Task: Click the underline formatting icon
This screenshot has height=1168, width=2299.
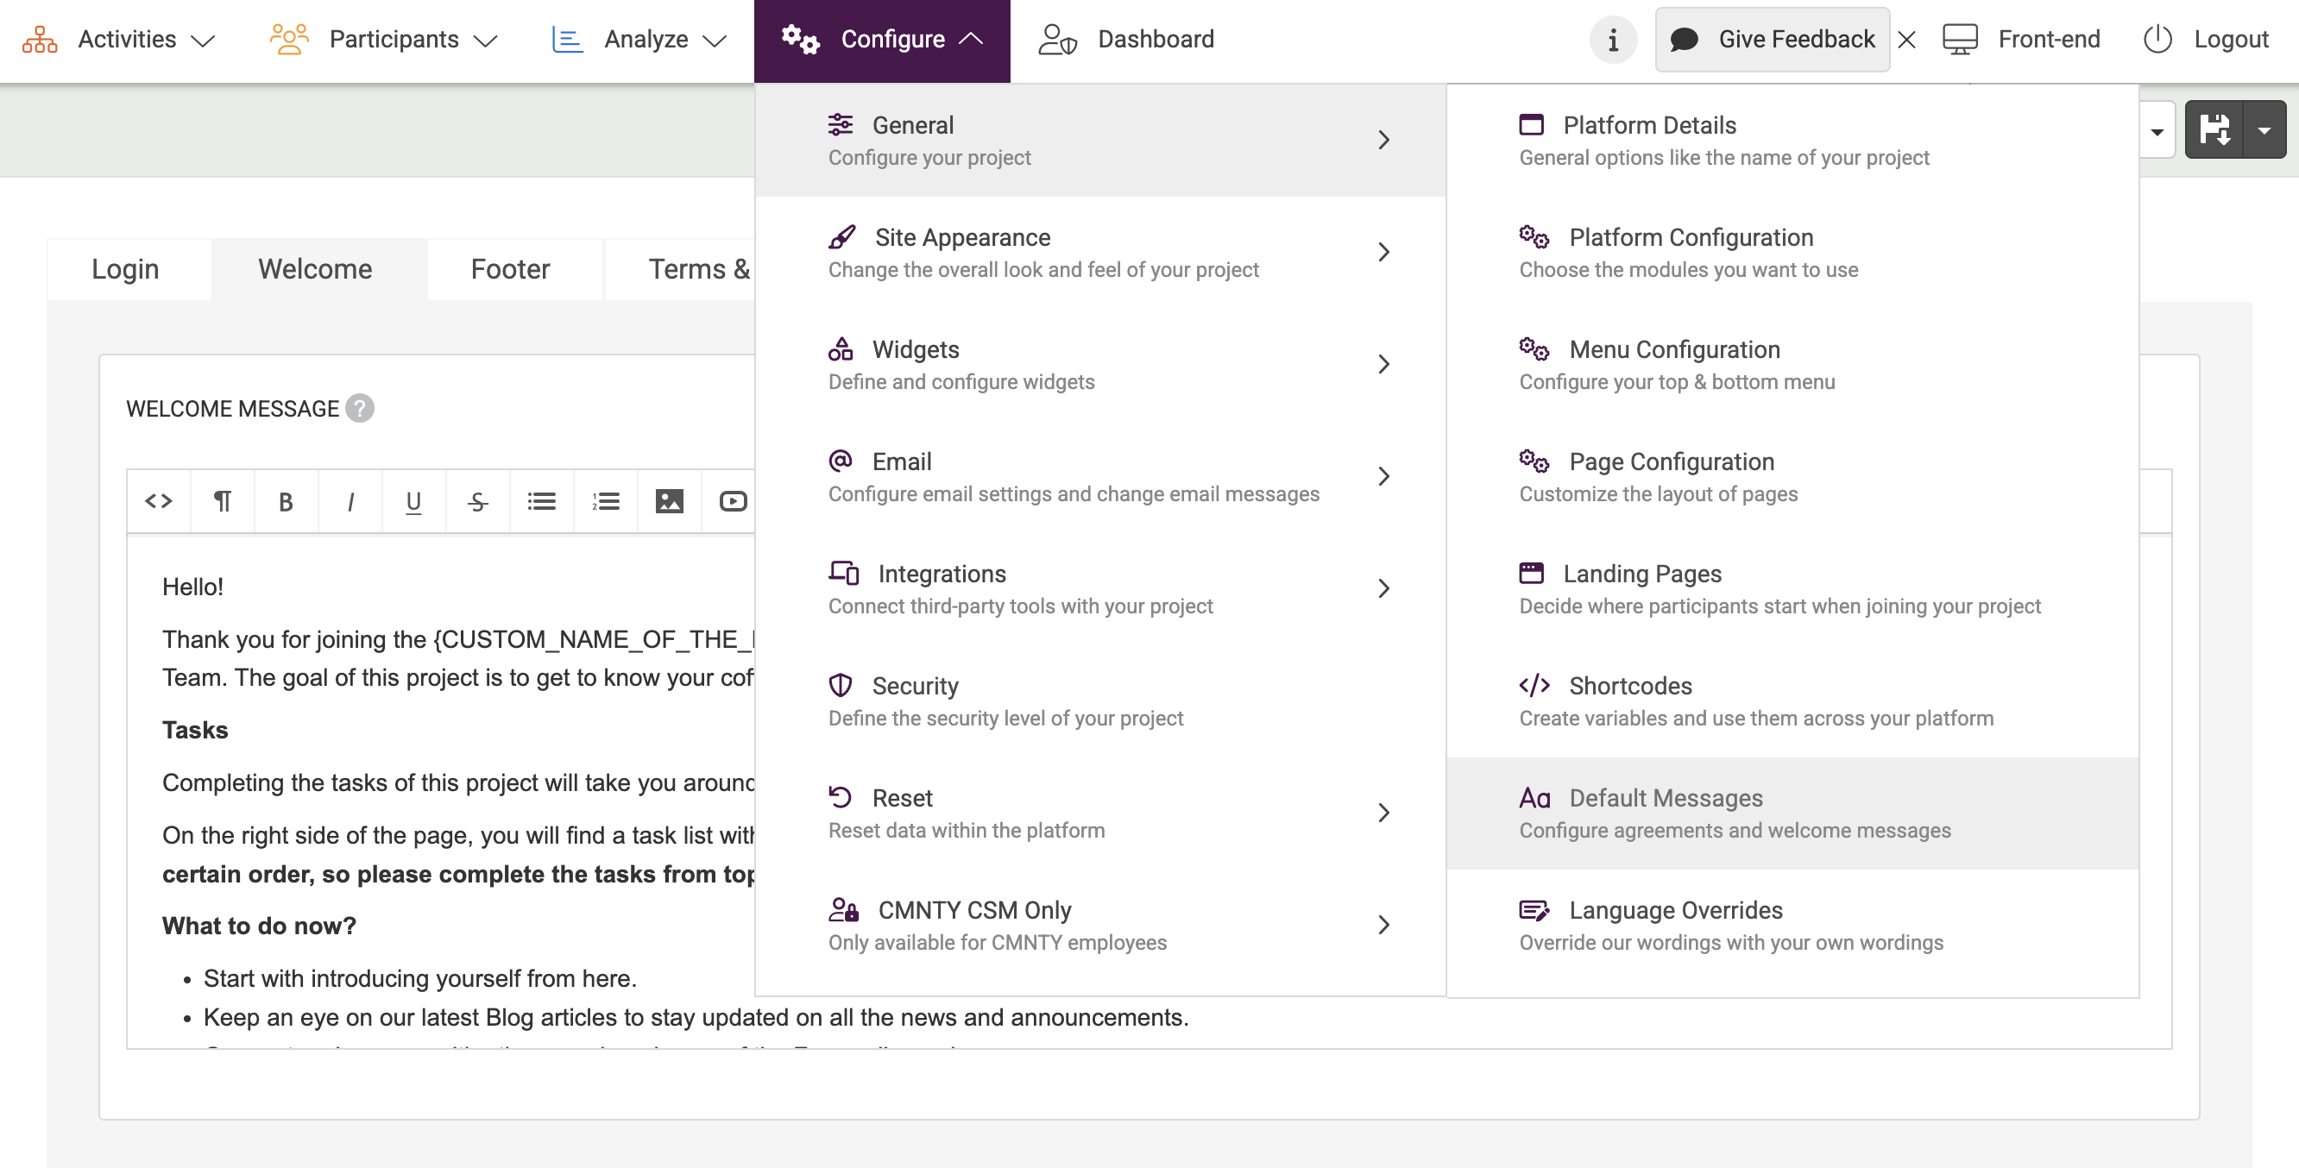Action: point(413,501)
